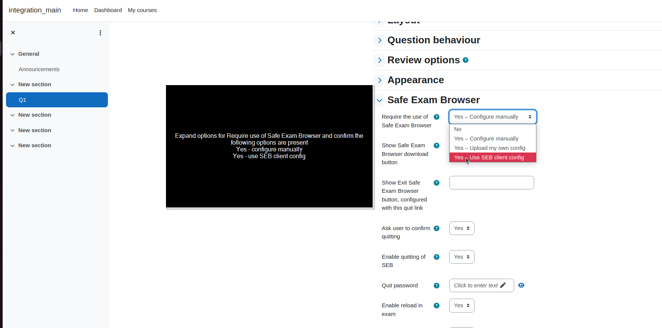Open help for Show Exit SEB button
Screen dimensions: 662x328
(436, 183)
